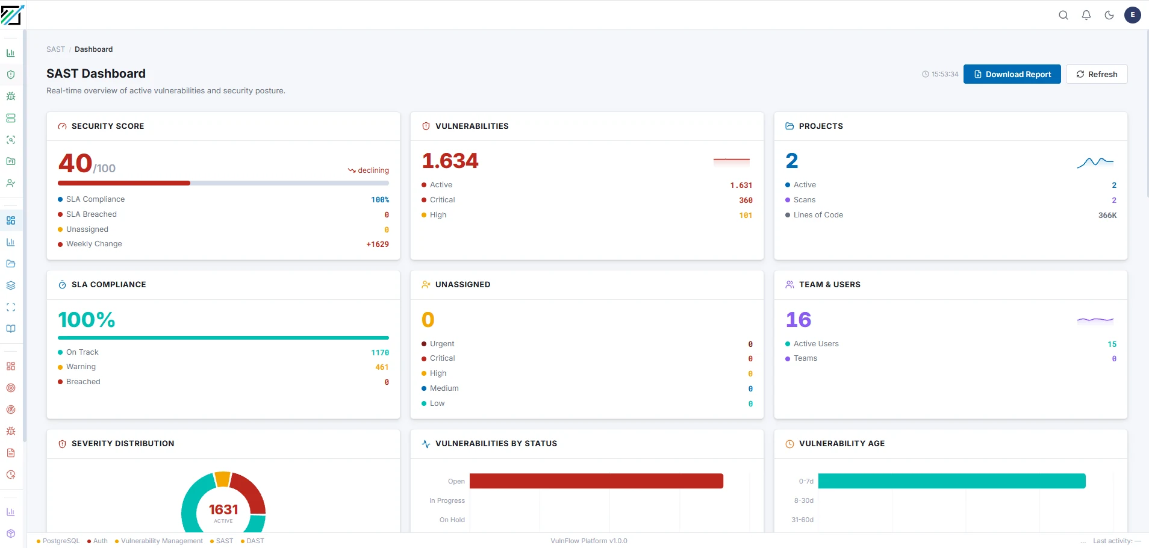Viewport: 1149px width, 548px height.
Task: Toggle dark mode with the moon icon
Action: (1109, 15)
